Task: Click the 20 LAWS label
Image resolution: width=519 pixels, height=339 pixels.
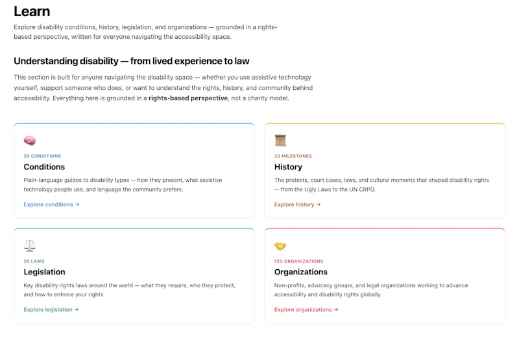Action: pos(34,261)
